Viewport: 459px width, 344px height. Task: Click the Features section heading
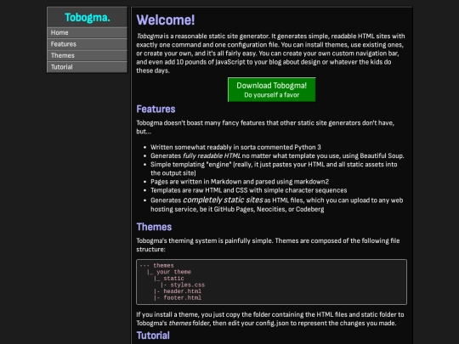click(156, 109)
